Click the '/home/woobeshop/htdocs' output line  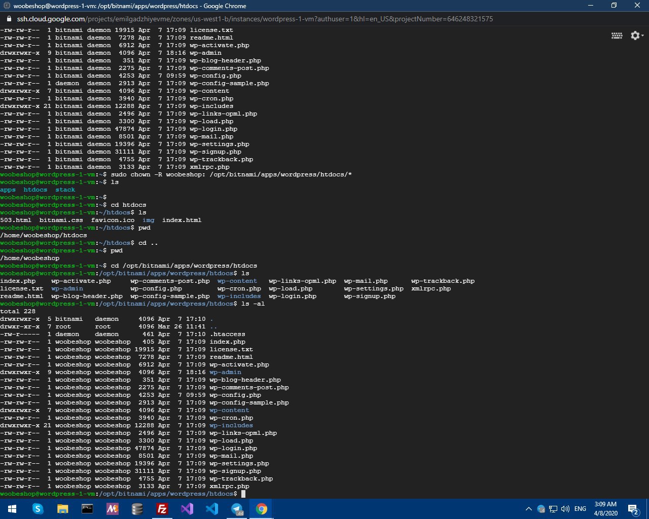(x=44, y=235)
